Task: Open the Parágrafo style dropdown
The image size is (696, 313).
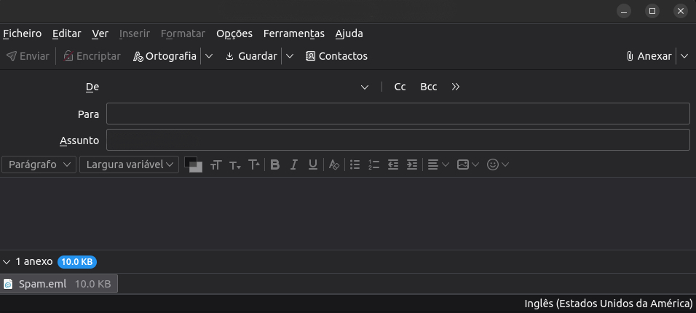Action: [x=39, y=165]
